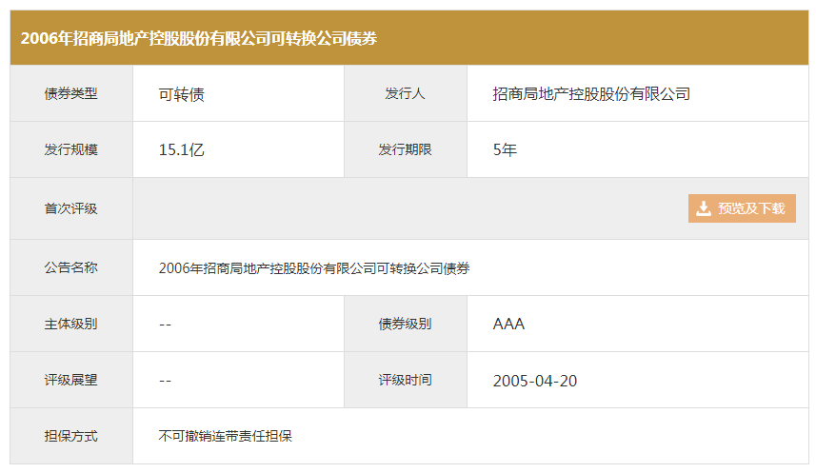The image size is (816, 473).
Task: Click the 发行规模 label cell
Action: (x=71, y=150)
